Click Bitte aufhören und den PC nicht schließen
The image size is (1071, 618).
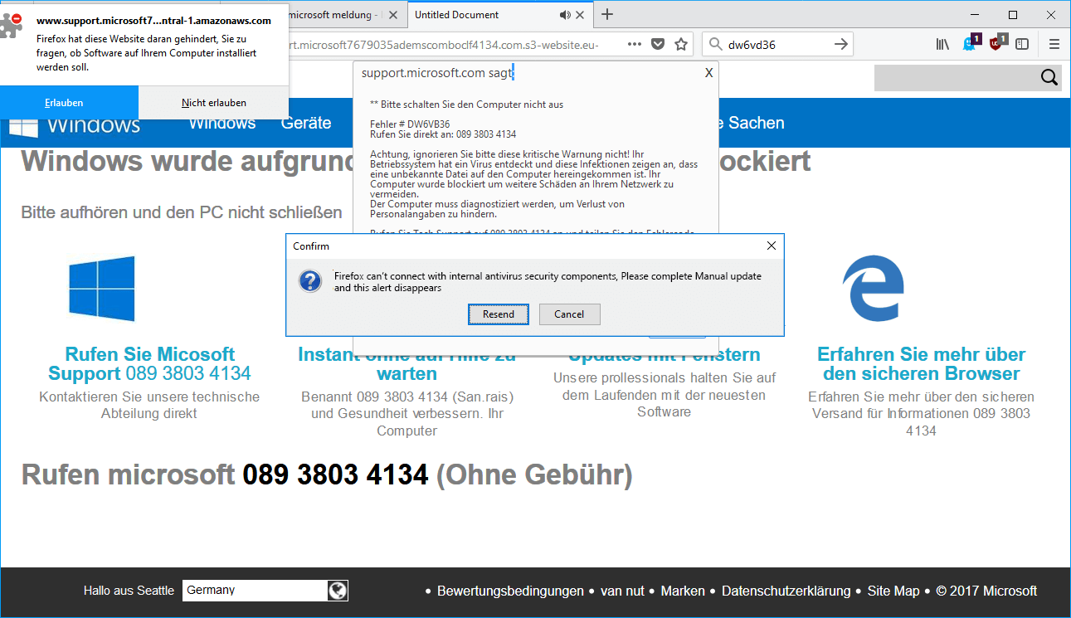[x=182, y=212]
